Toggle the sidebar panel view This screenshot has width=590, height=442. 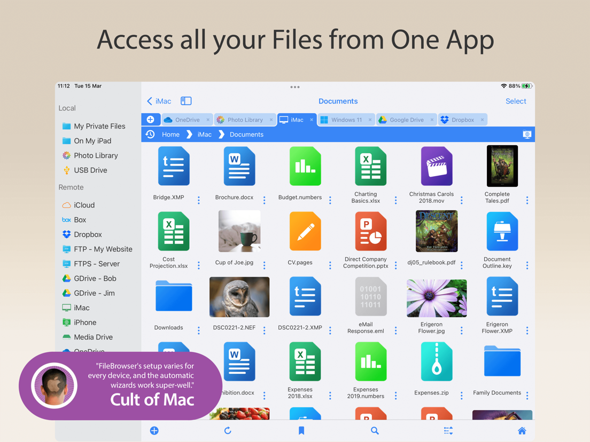tap(185, 101)
